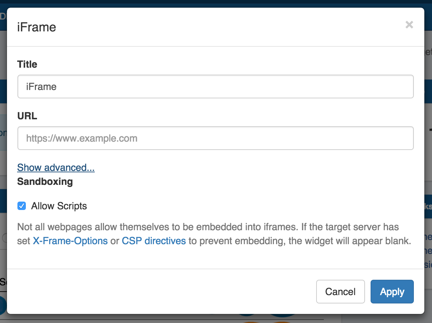Image resolution: width=432 pixels, height=323 pixels.
Task: Close the iFrame dialog with the X
Action: [409, 25]
